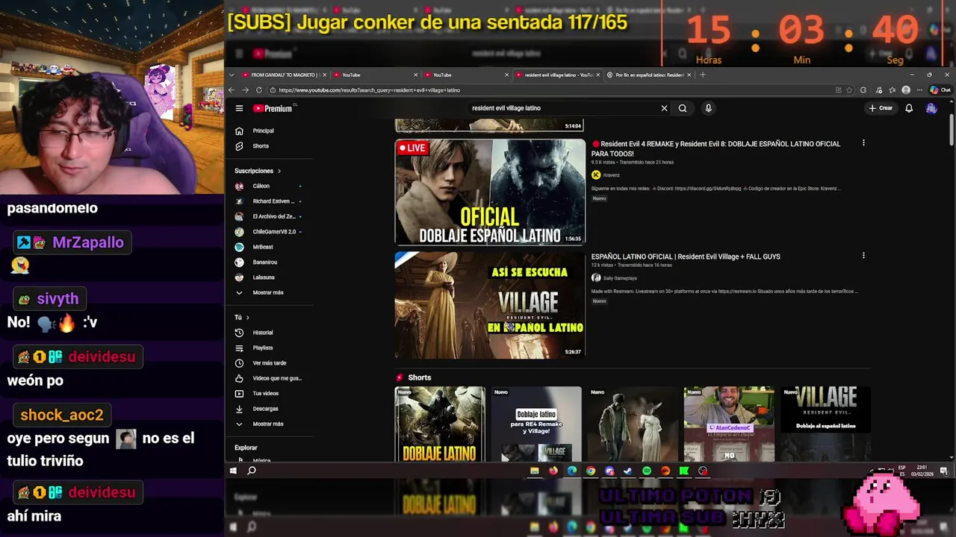
Task: Open Spotify from the taskbar
Action: 647,471
